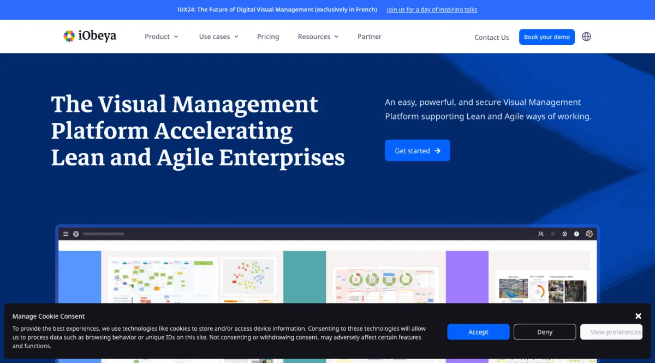Click 'Manage Cookie Consent' heading
Image resolution: width=655 pixels, height=363 pixels.
(49, 316)
